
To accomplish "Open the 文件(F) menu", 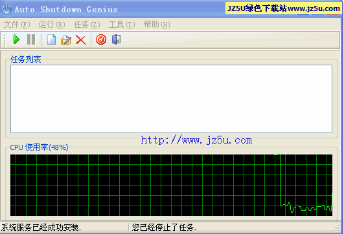I will [x=17, y=25].
